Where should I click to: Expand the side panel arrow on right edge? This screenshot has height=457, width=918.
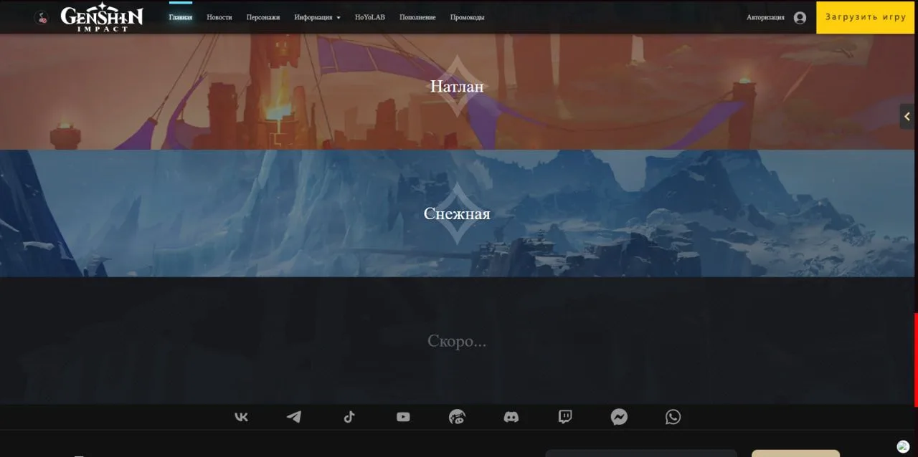pyautogui.click(x=908, y=116)
